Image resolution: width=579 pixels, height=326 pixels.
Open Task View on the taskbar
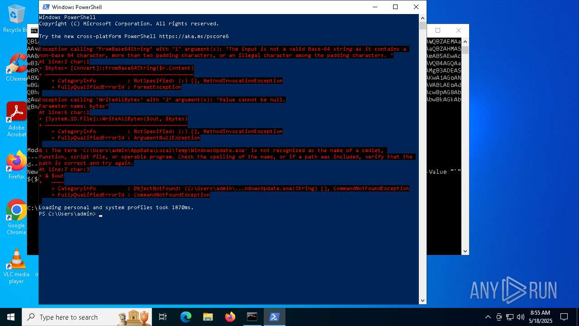(x=163, y=317)
